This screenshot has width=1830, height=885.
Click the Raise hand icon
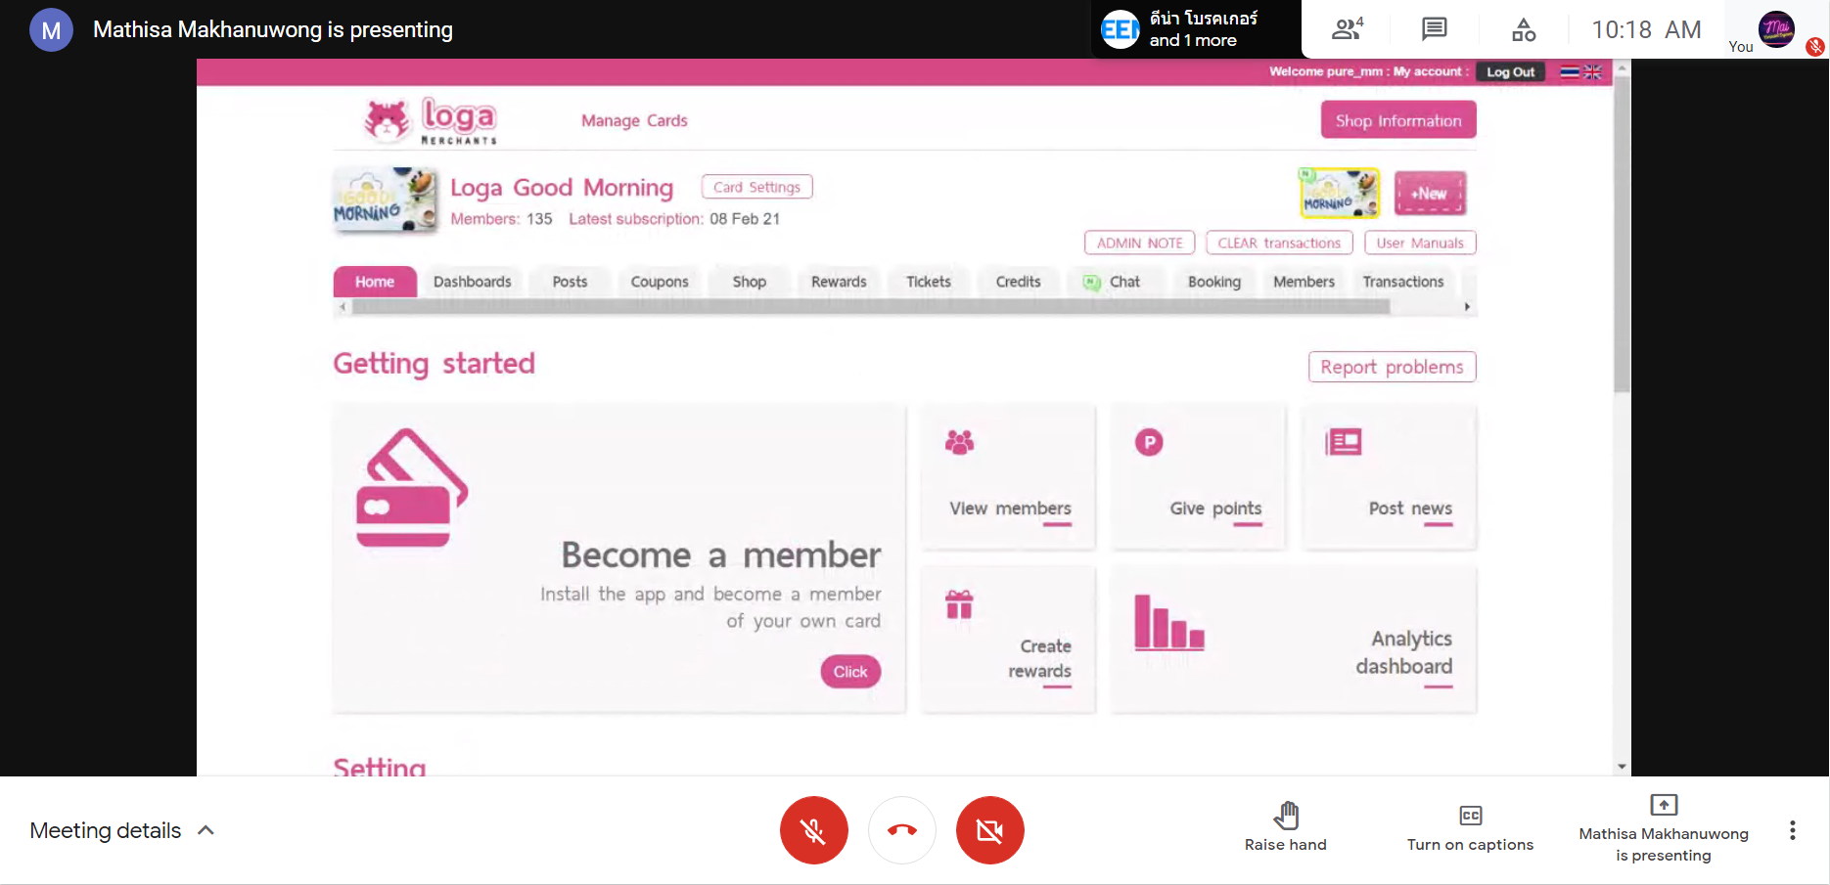pos(1286,816)
